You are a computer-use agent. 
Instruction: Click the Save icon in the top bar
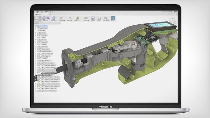pyautogui.click(x=43, y=12)
